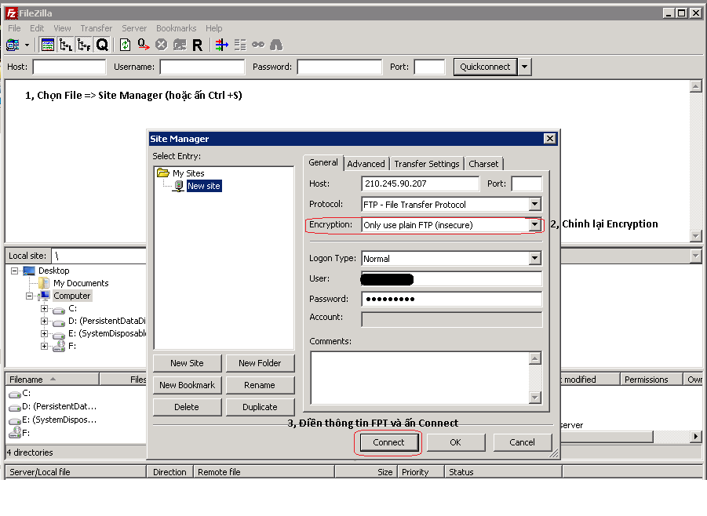Switch to the Transfer Settings tab
Screen dimensions: 707x516
(x=427, y=163)
